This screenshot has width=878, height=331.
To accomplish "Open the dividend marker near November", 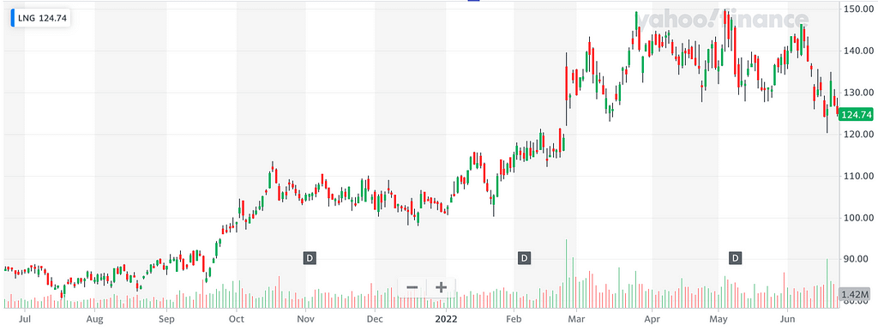I will click(310, 258).
